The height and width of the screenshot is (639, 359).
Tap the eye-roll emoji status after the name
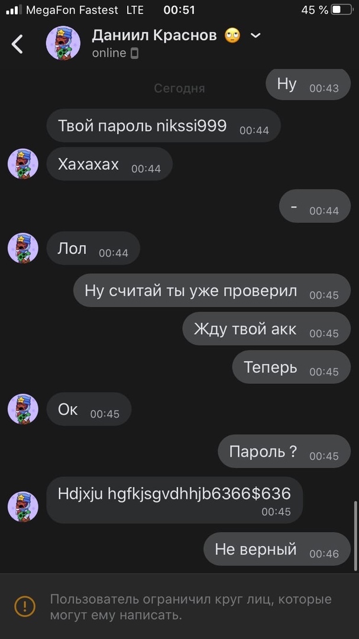[232, 36]
